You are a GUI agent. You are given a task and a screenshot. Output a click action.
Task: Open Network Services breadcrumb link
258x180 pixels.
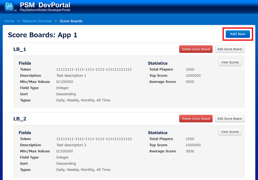click(37, 21)
